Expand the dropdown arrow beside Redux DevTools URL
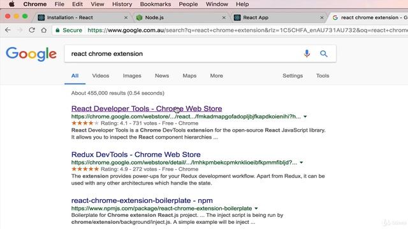 coord(302,163)
